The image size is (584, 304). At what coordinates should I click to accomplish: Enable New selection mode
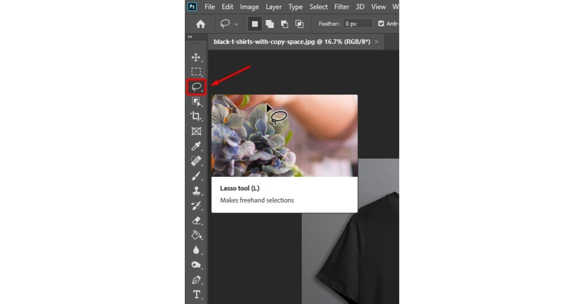pos(255,24)
